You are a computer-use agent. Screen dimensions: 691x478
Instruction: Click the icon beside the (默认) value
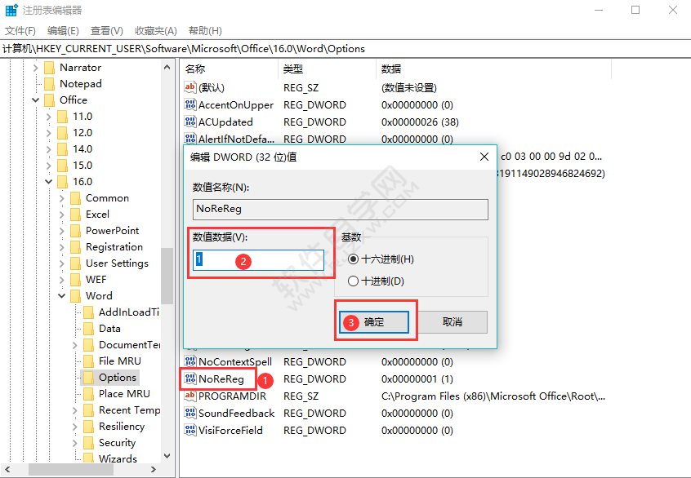(188, 87)
